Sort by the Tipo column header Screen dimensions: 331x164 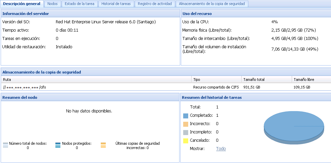[x=216, y=80]
